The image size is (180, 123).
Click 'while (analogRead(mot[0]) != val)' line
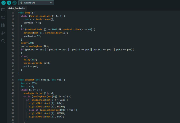[x=46, y=97]
